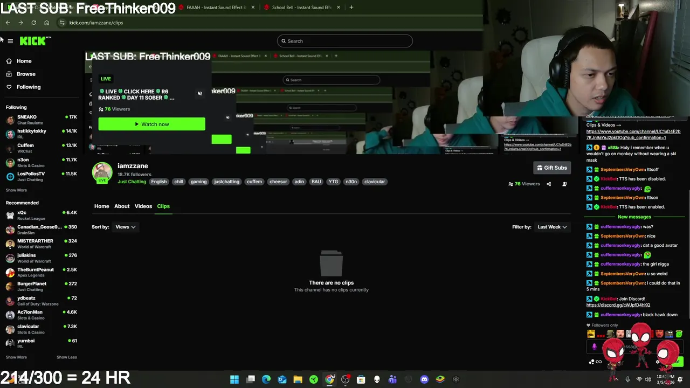Open Ac7ionMan in Recommended list
This screenshot has width=690, height=388.
(x=41, y=315)
